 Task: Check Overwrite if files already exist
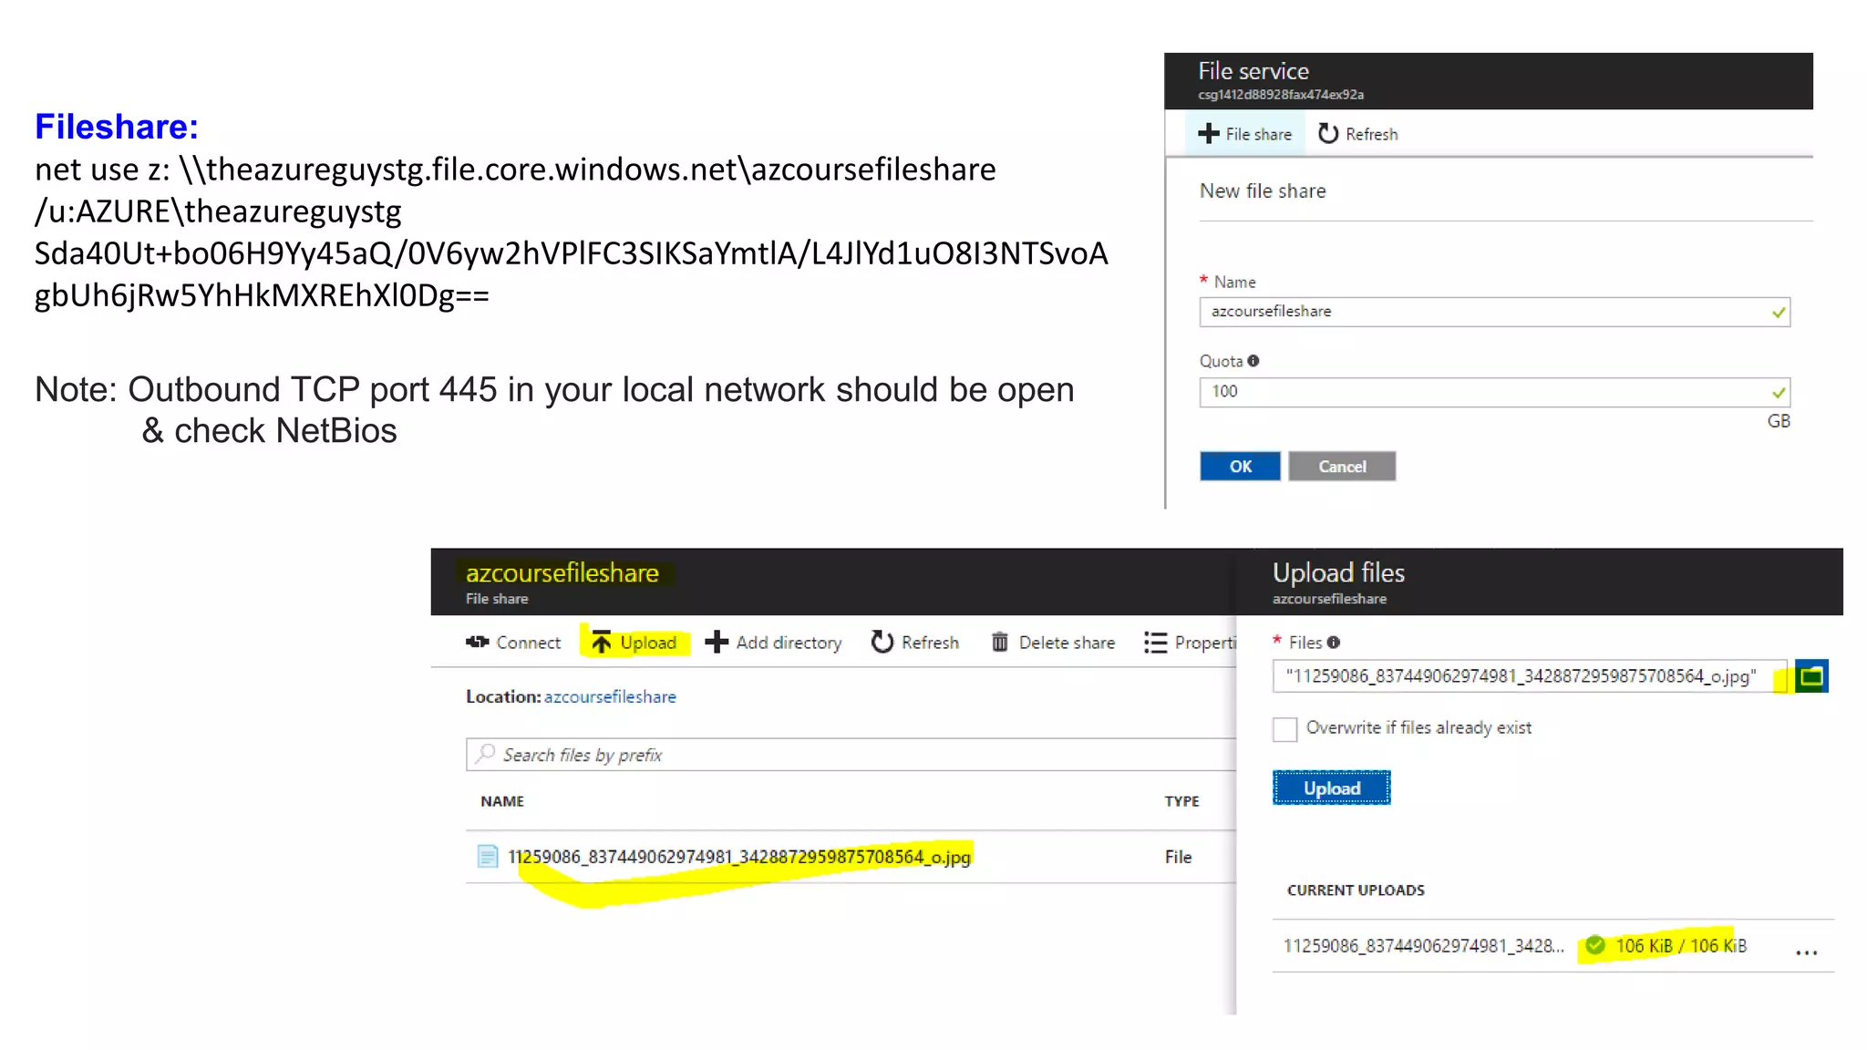click(x=1284, y=729)
